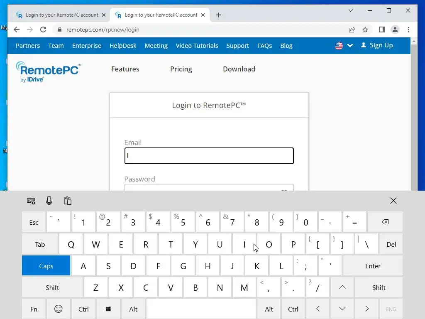Viewport: 425px width, 319px height.
Task: Open the Blog link
Action: click(x=286, y=46)
